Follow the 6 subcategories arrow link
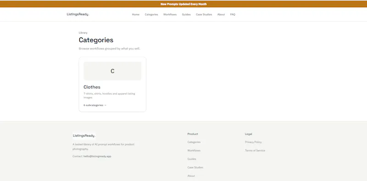Image resolution: width=367 pixels, height=181 pixels. coord(95,105)
